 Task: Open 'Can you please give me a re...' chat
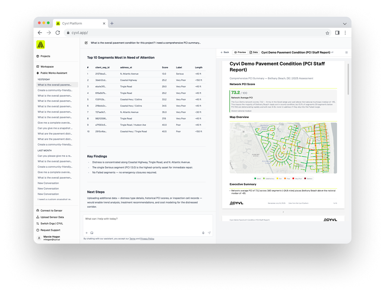point(54,156)
